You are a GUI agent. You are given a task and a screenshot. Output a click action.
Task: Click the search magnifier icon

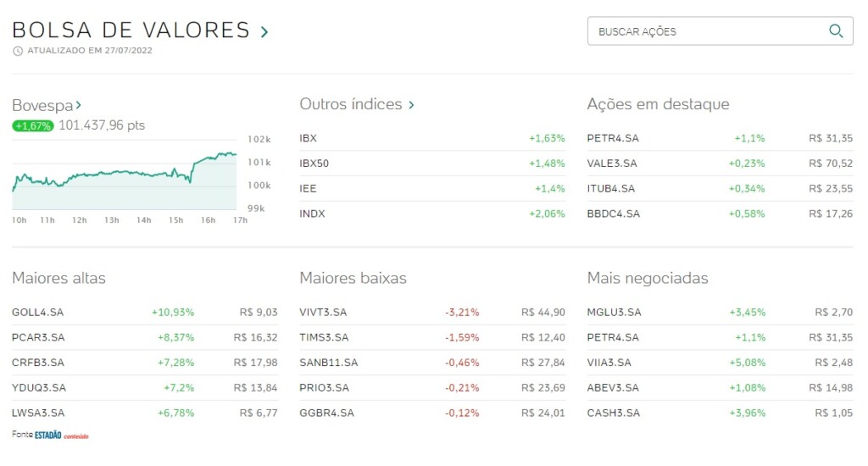[836, 31]
